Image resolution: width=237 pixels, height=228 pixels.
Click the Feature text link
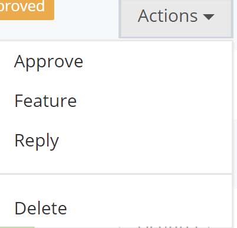point(45,101)
